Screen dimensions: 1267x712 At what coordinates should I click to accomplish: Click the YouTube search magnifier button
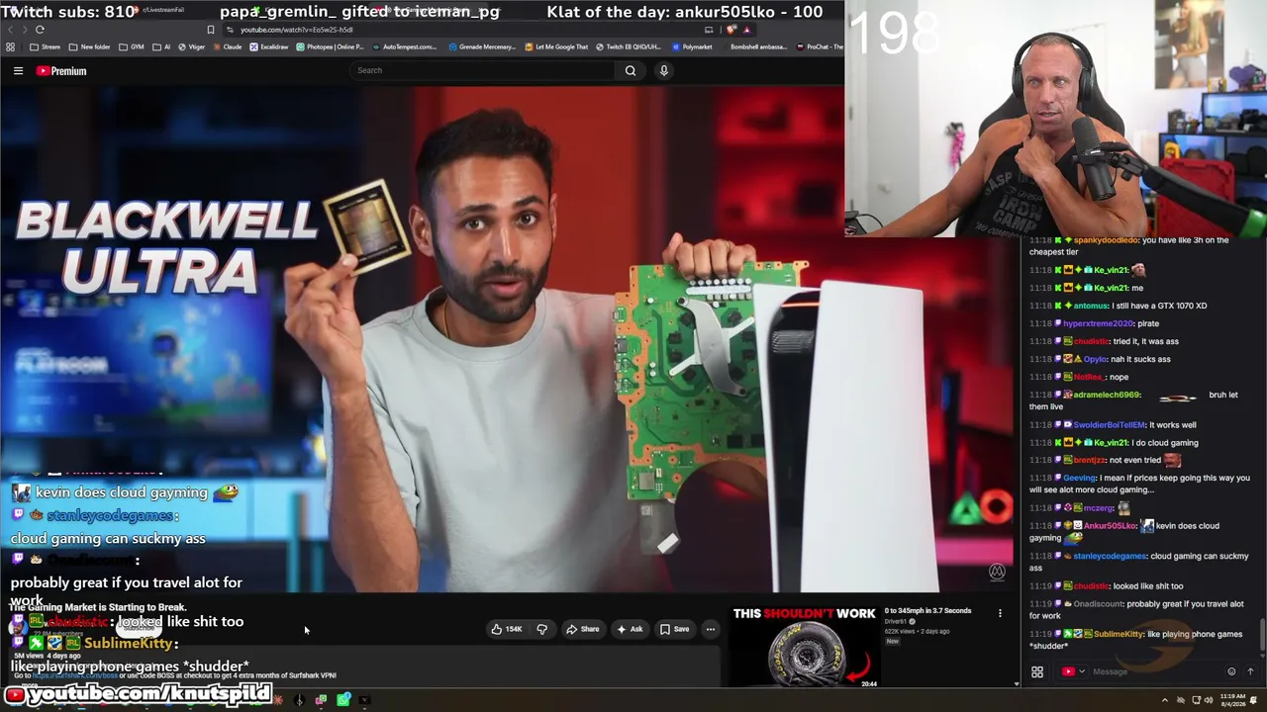coord(631,70)
